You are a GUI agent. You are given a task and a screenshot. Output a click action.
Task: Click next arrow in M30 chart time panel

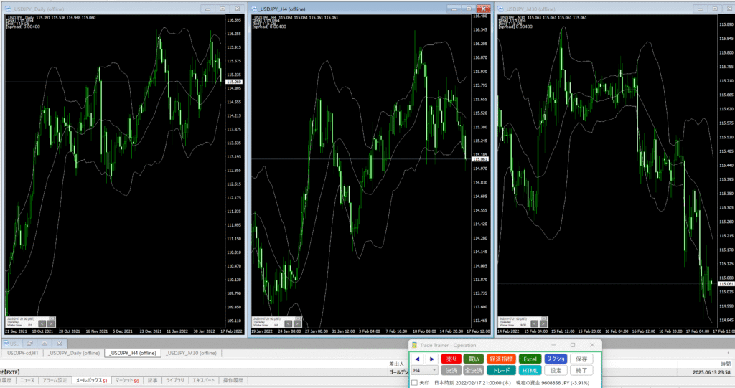(543, 323)
